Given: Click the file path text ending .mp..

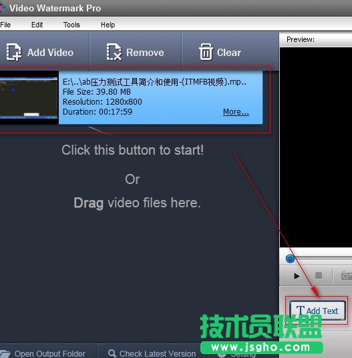Looking at the screenshot, I should [x=154, y=82].
